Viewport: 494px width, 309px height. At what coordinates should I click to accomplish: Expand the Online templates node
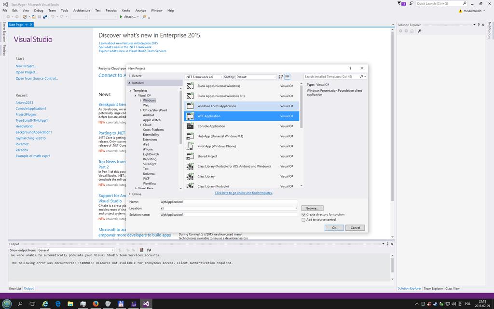pos(129,194)
